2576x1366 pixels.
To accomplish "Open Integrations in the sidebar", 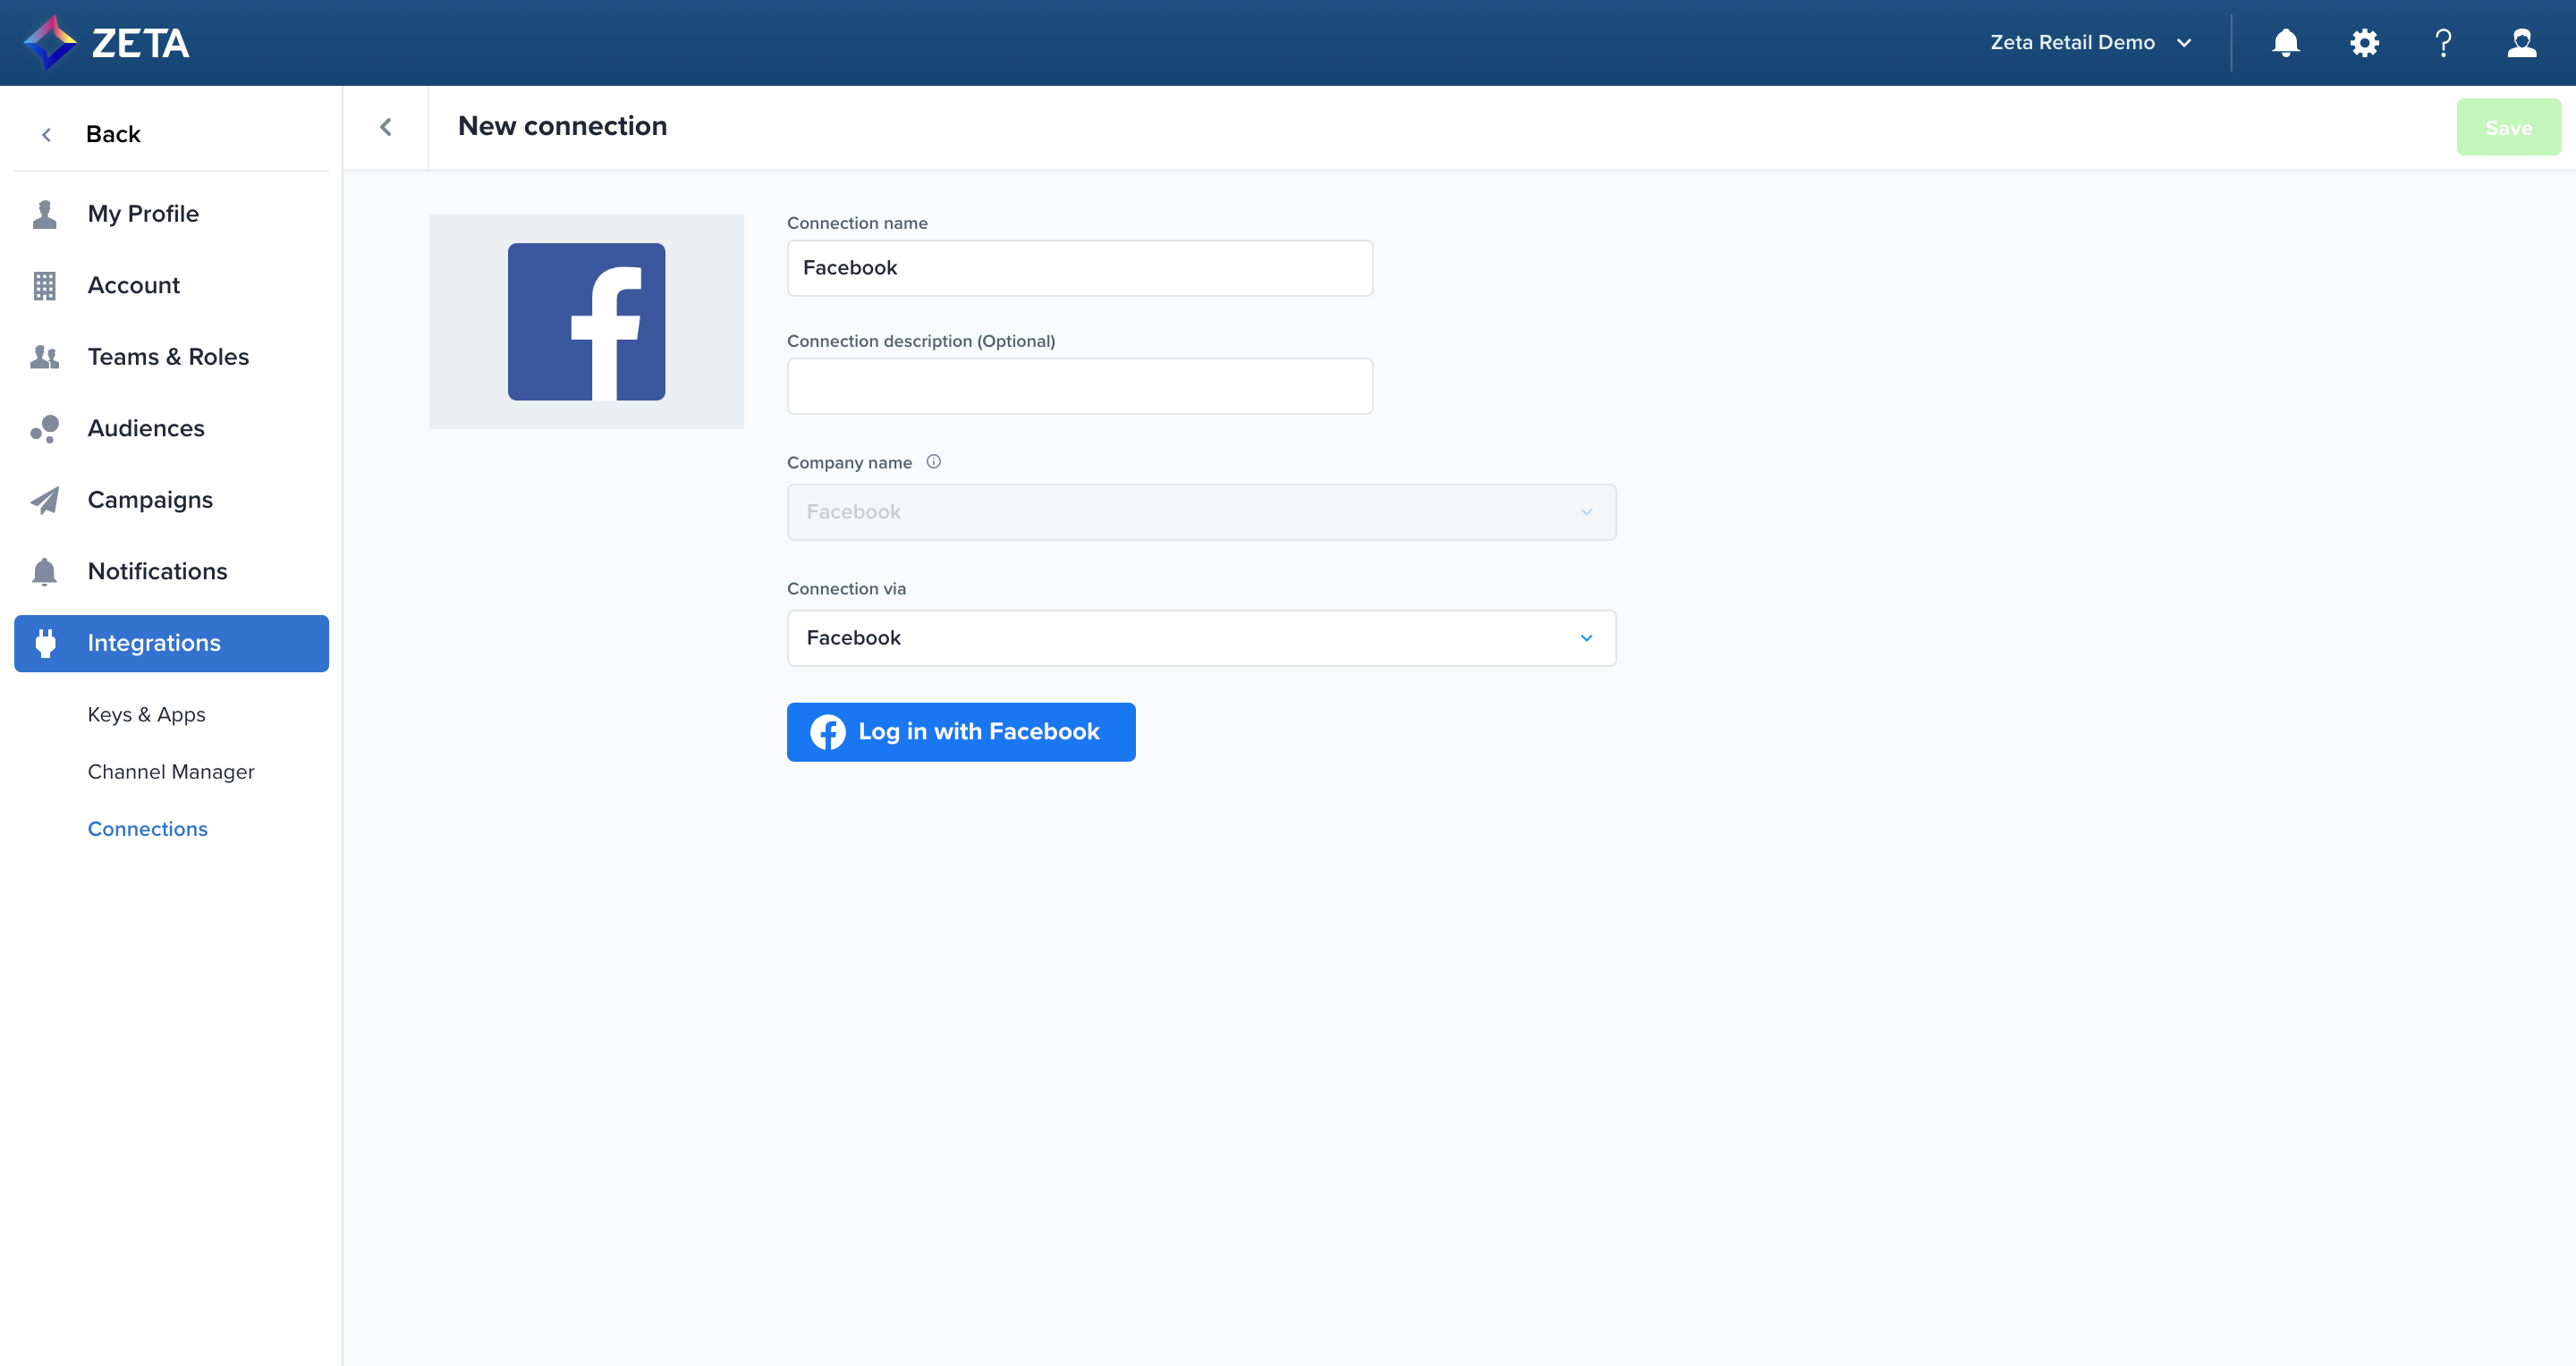I will point(171,644).
